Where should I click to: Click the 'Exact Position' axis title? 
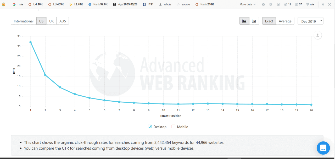point(171,116)
